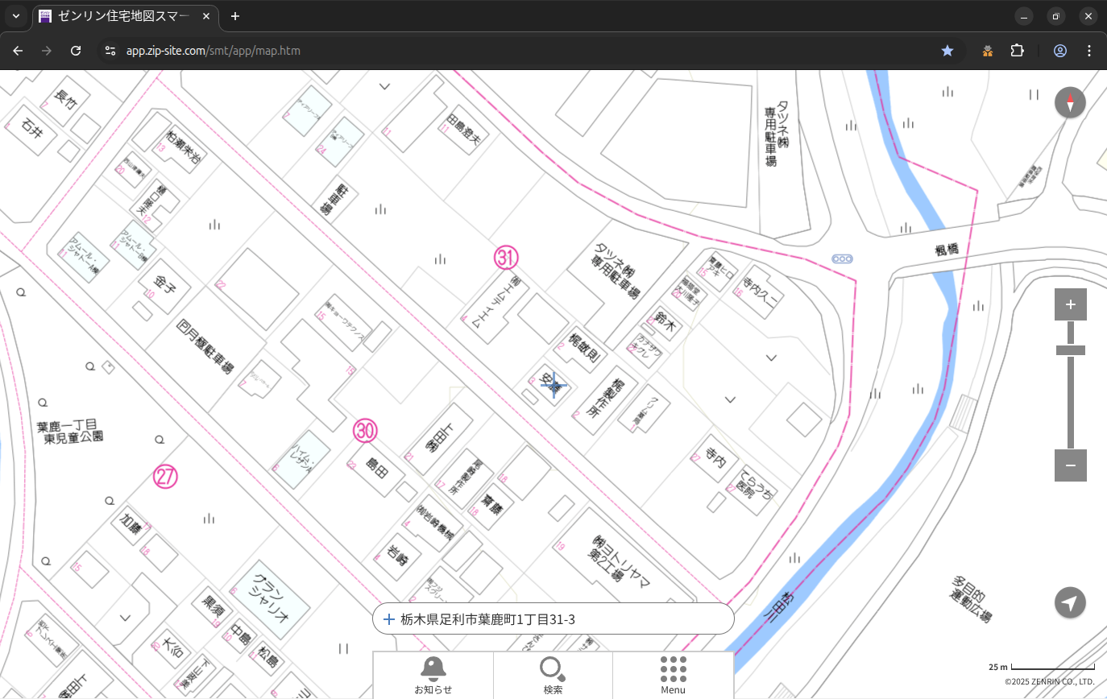1107x699 pixels.
Task: Open the browser extensions puzzle icon
Action: click(1018, 51)
